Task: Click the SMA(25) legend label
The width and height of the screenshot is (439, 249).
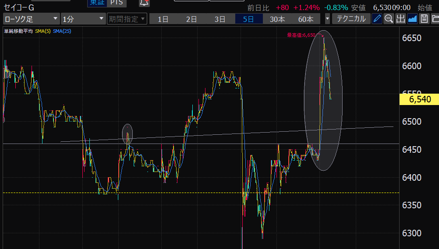Action: point(62,31)
